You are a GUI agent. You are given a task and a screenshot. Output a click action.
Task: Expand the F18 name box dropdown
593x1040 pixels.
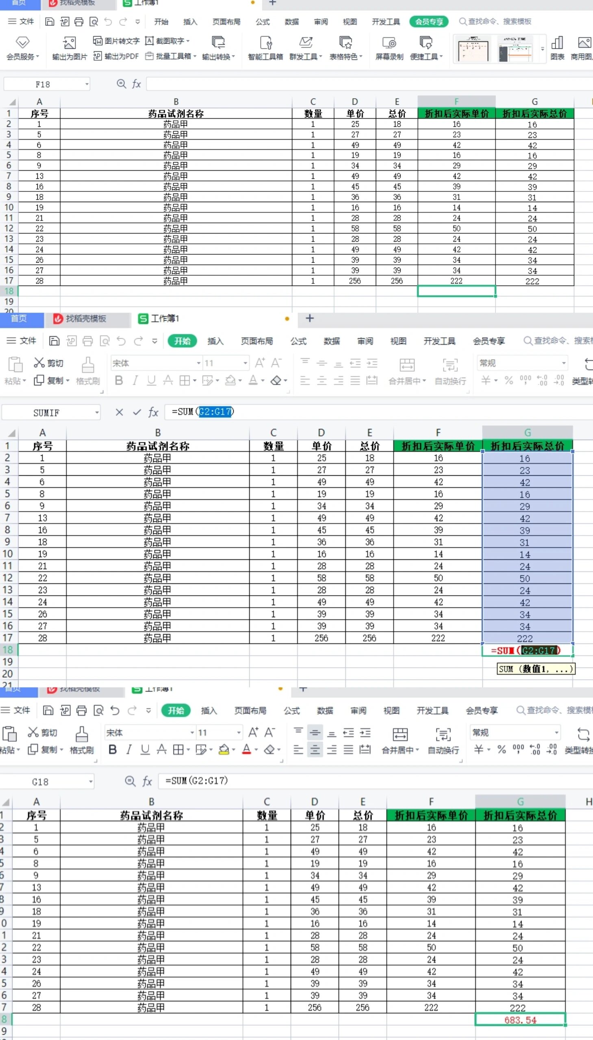point(87,84)
